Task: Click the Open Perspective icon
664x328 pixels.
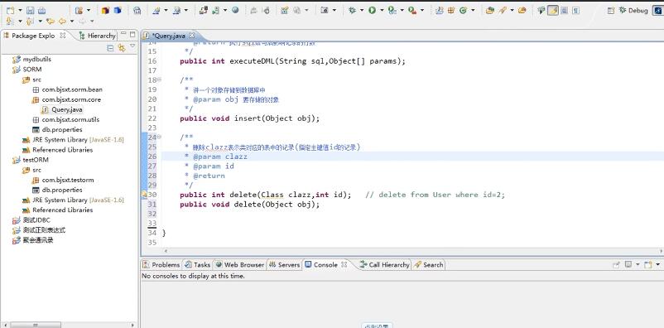Action: 611,11
